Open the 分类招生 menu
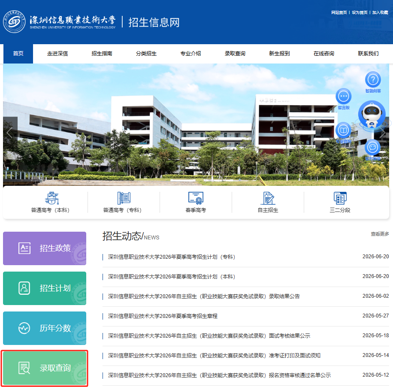The height and width of the screenshot is (387, 393). [x=146, y=54]
